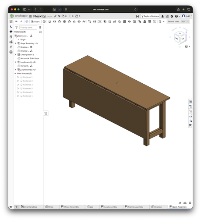Click the Safari address bar
Screen dimensions: 201x220
[101, 10]
